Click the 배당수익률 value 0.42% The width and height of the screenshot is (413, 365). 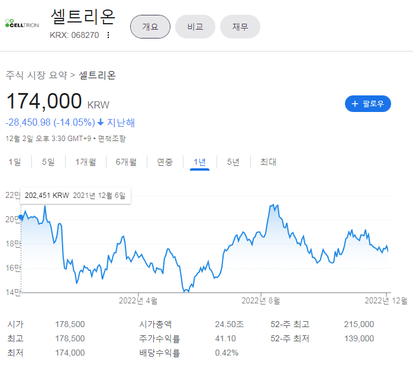click(x=227, y=353)
